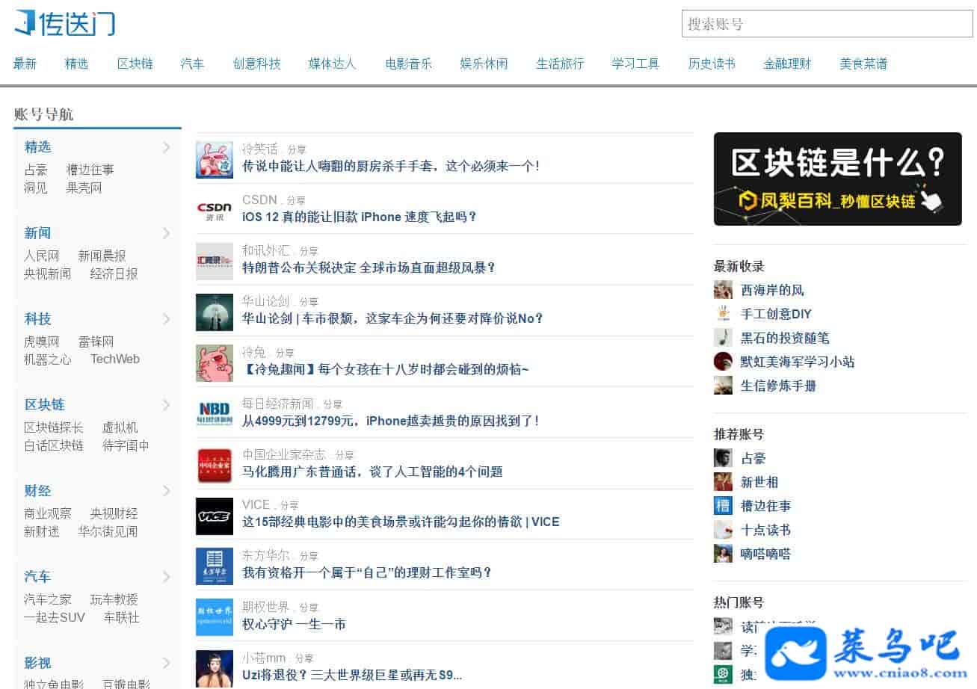The image size is (977, 689).
Task: Click the NBD 每日经济新闻 logo
Action: (x=215, y=415)
